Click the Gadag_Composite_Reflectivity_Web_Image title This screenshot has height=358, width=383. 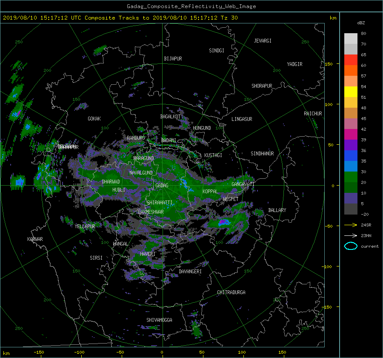[191, 6]
